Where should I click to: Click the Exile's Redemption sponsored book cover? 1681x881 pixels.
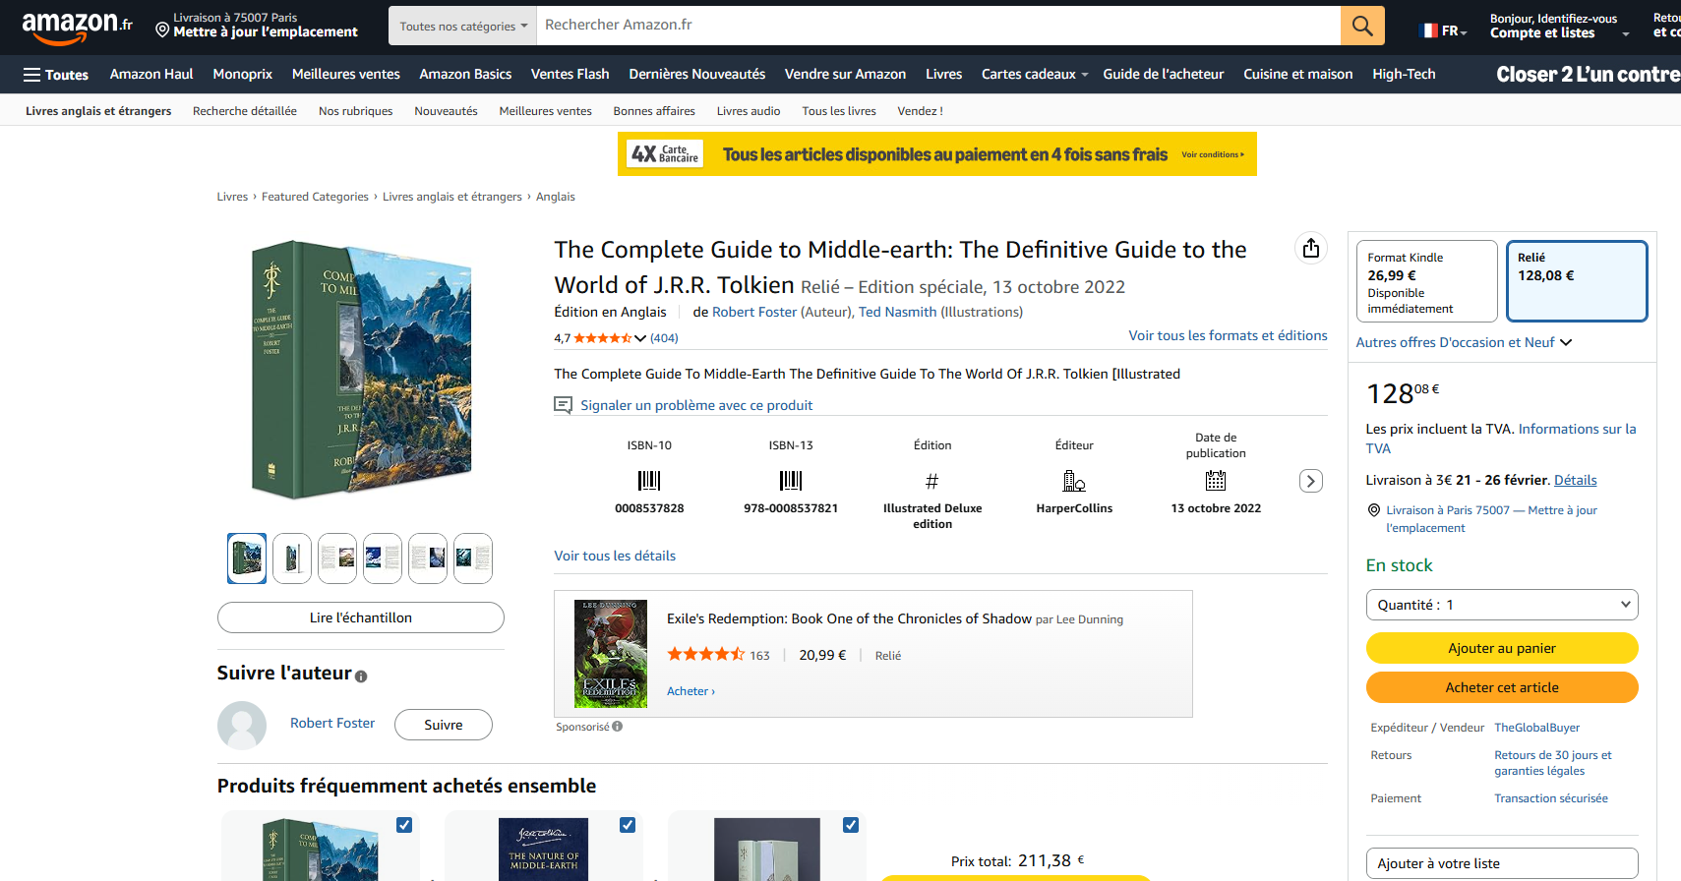(611, 654)
